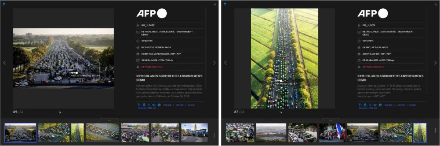Image resolution: width=440 pixels, height=146 pixels.
Task: Add the Bilthoven photo to cart
Action: (x=139, y=105)
